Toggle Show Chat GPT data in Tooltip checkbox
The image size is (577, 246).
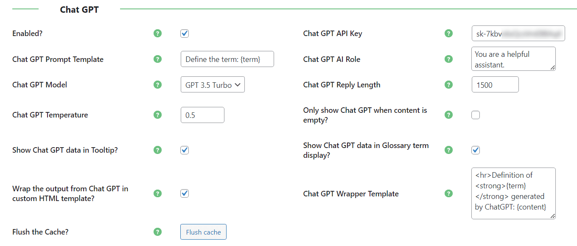[185, 150]
